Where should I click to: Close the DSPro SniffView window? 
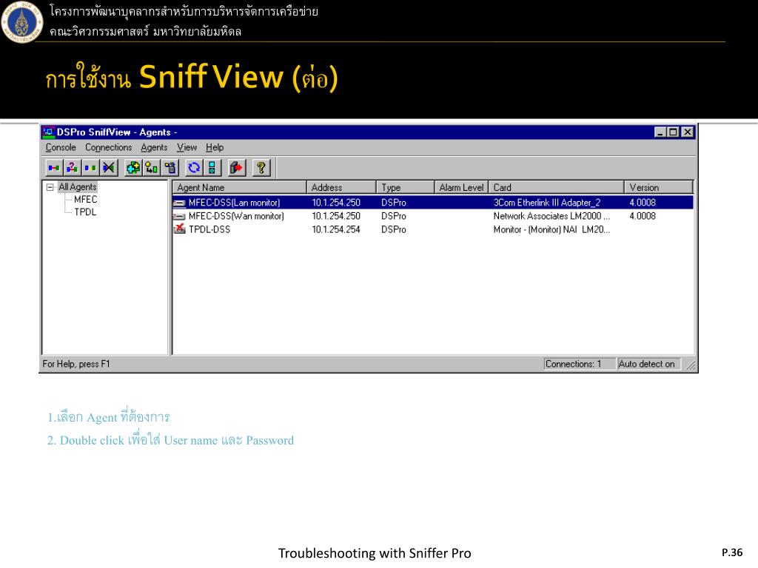(688, 132)
